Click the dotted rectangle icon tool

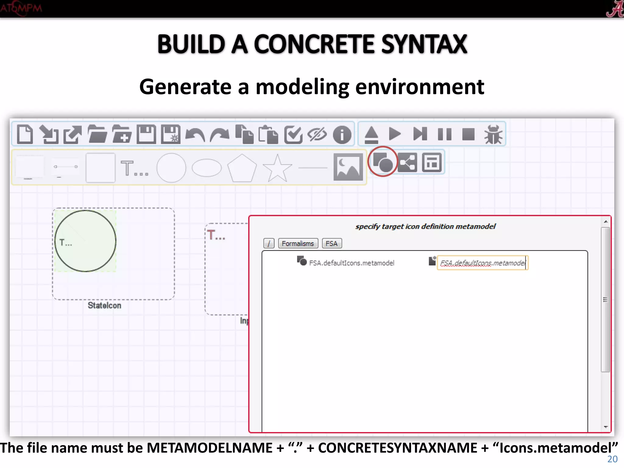(x=30, y=167)
